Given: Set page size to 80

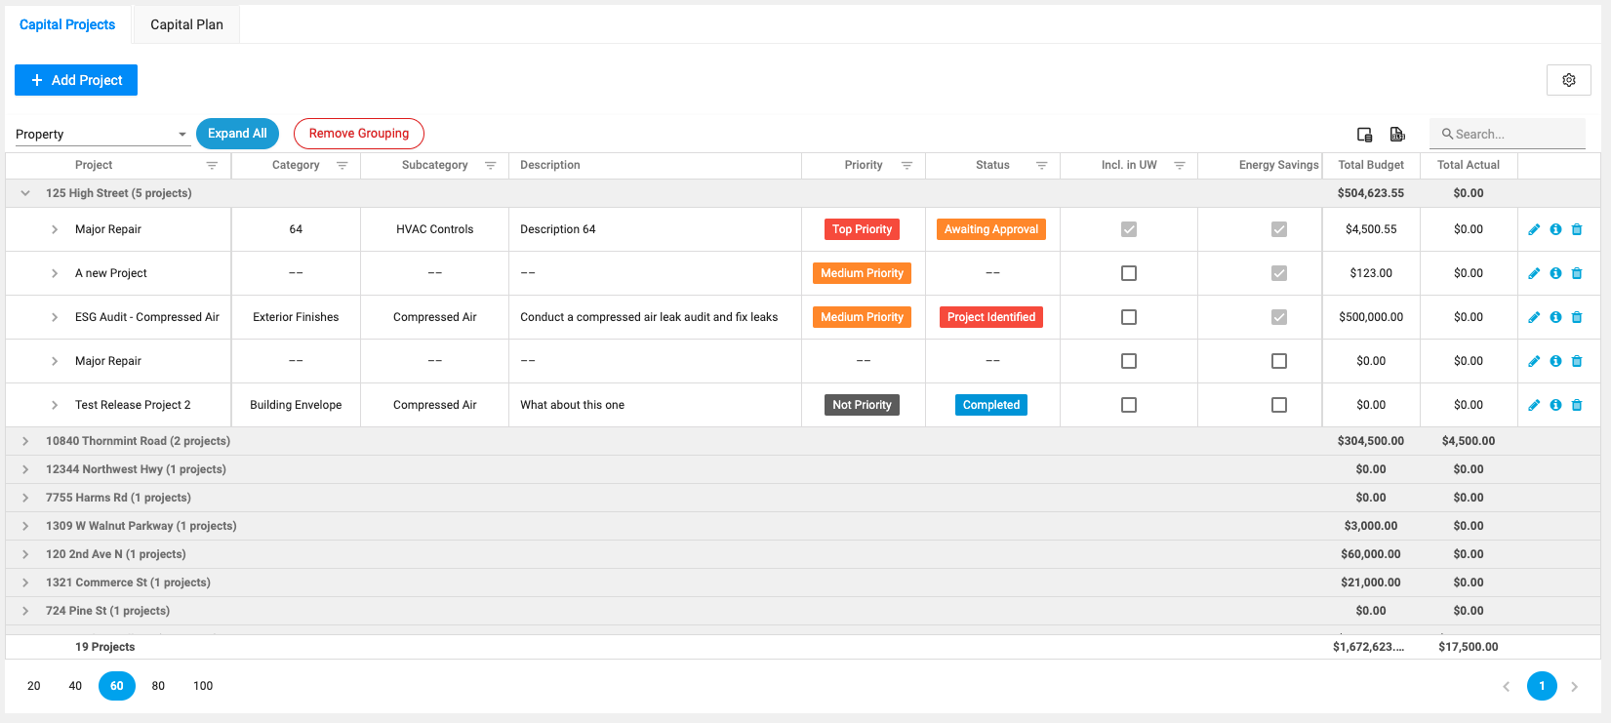Looking at the screenshot, I should tap(158, 686).
